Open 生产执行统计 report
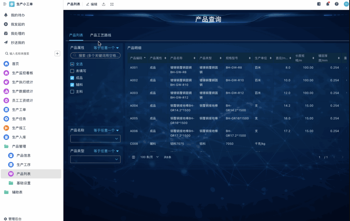The height and width of the screenshot is (221, 350). tap(22, 82)
